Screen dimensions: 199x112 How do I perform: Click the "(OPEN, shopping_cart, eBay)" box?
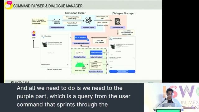click(102, 17)
